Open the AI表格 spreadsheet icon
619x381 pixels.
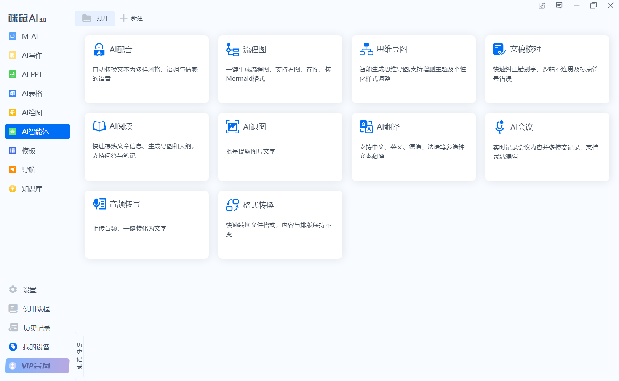coord(13,93)
